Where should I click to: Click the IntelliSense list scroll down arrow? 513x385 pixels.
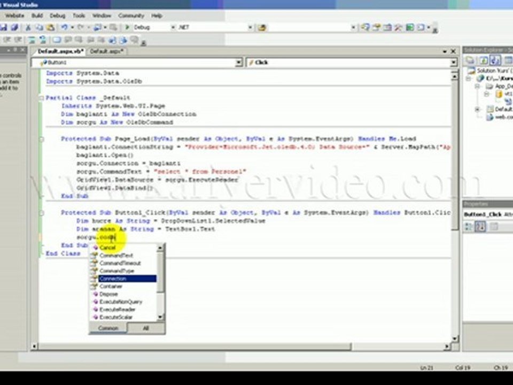(160, 317)
